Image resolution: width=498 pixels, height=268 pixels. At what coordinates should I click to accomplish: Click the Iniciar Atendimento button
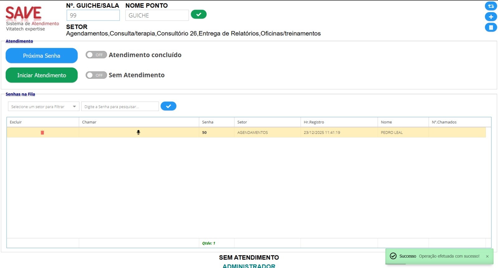click(x=41, y=75)
